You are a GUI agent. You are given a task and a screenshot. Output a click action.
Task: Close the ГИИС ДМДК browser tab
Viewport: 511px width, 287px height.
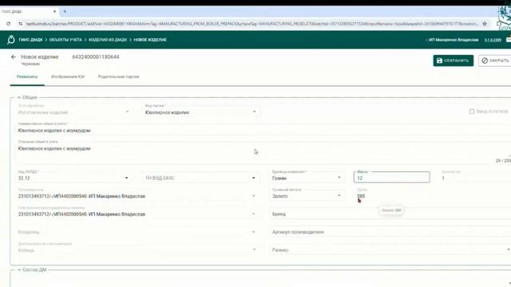coord(54,11)
